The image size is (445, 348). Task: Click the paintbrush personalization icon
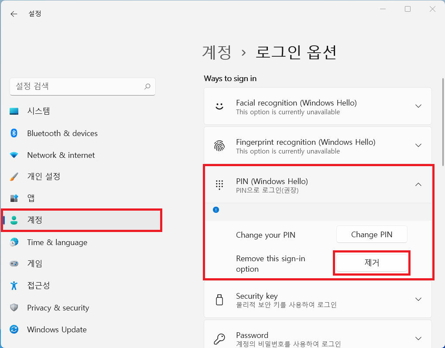click(x=14, y=177)
